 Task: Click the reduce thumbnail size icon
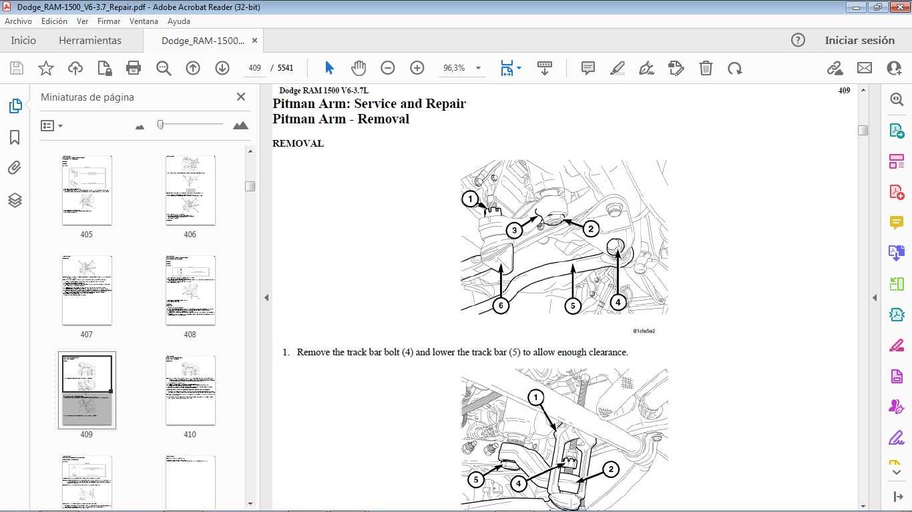pyautogui.click(x=140, y=126)
